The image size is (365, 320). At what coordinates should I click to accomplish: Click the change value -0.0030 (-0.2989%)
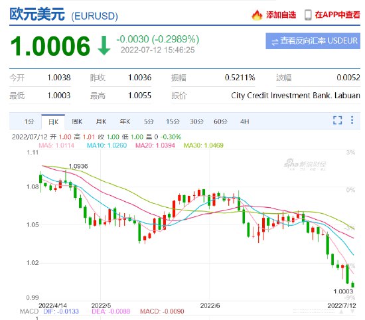point(158,39)
